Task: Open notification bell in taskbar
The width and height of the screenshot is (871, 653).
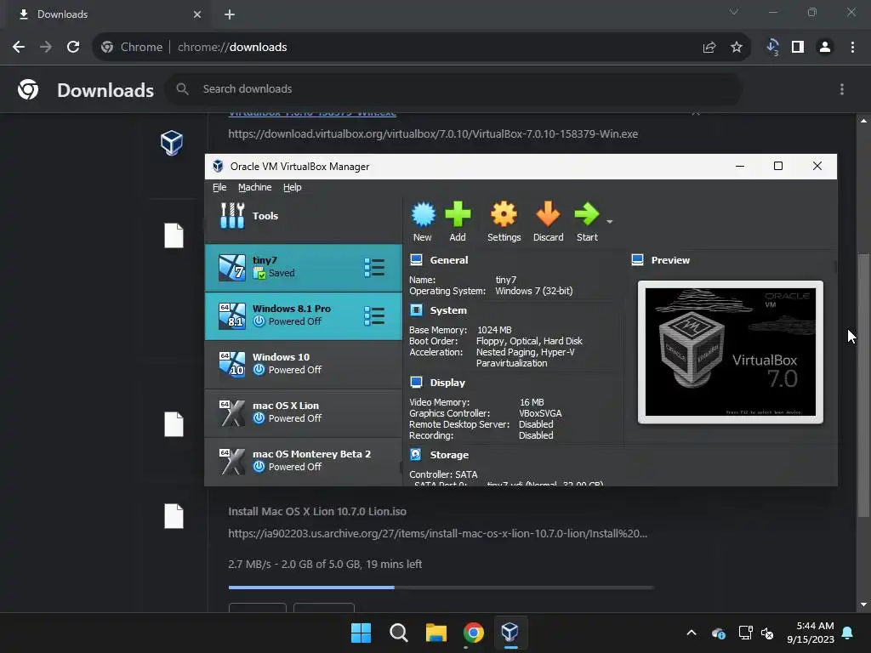Action: [848, 633]
